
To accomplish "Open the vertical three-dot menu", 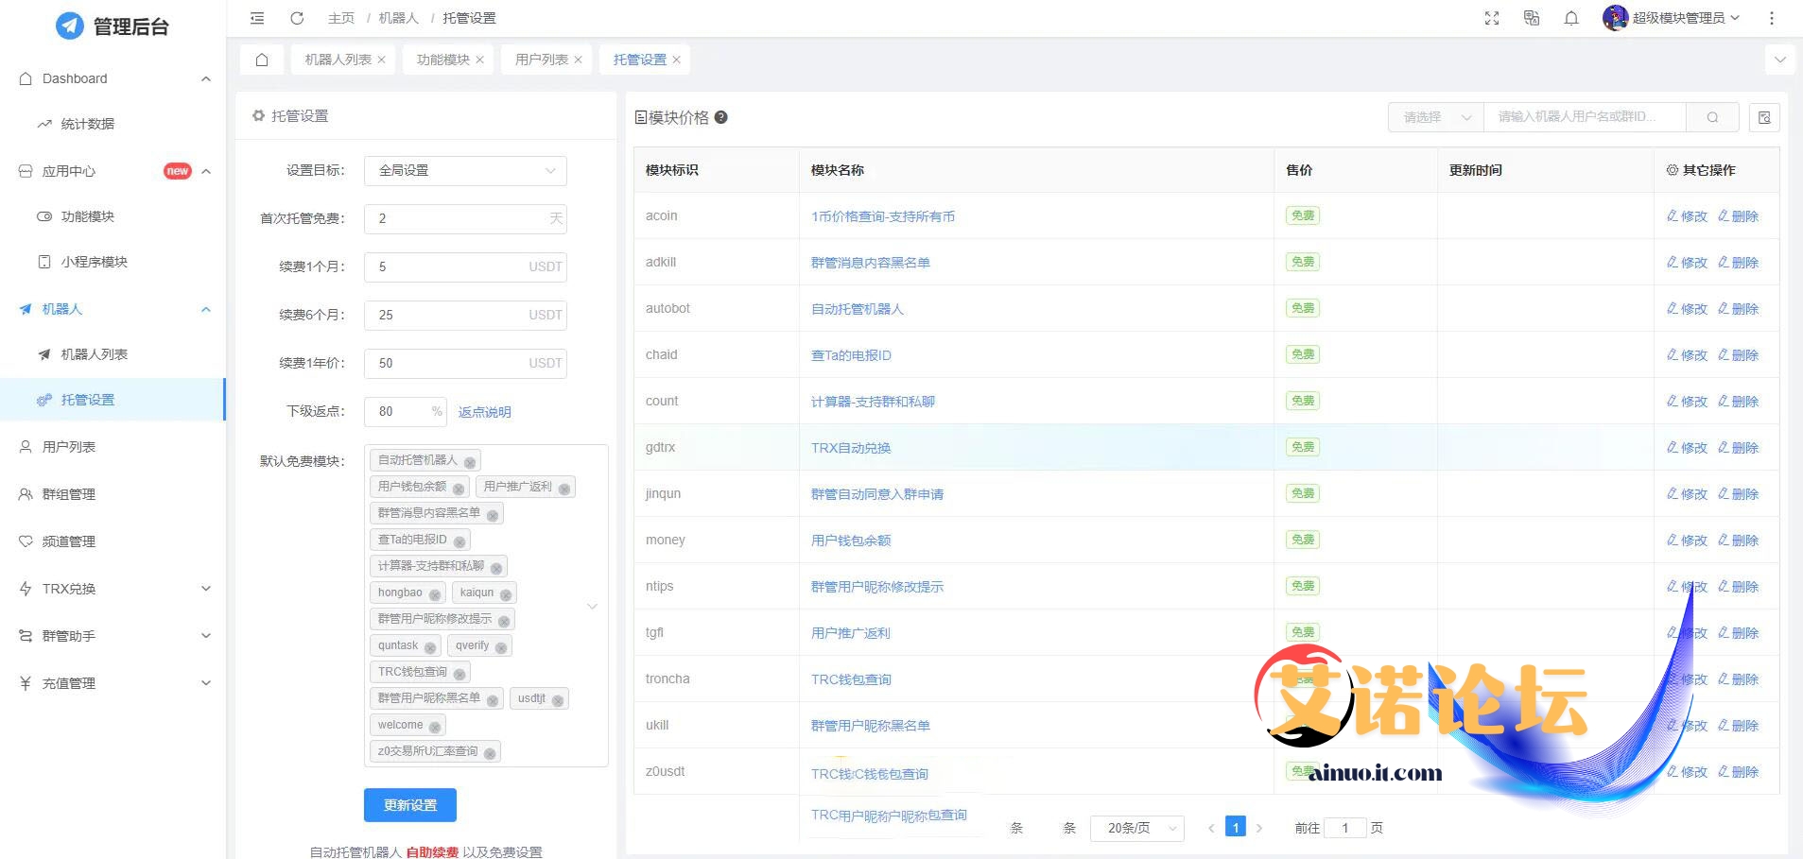I will [x=1772, y=18].
